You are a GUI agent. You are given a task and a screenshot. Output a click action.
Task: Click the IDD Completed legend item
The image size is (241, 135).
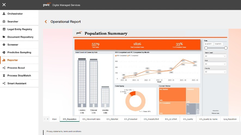pos(121,56)
